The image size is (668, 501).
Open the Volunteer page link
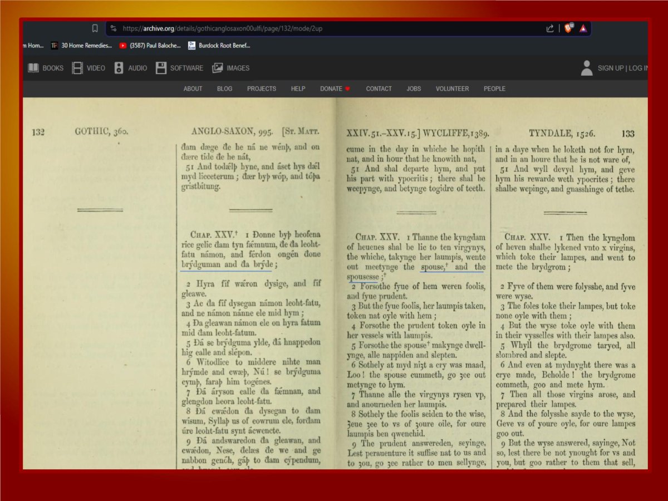[452, 89]
